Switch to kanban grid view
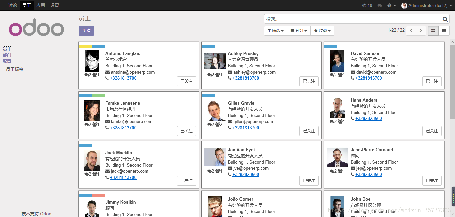This screenshot has width=455, height=217. click(433, 31)
